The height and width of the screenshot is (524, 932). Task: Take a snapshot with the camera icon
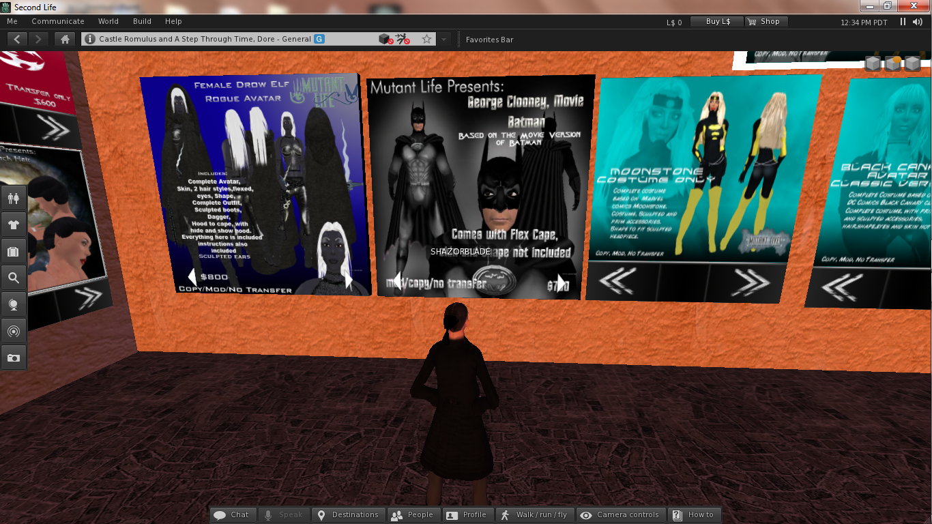point(14,358)
